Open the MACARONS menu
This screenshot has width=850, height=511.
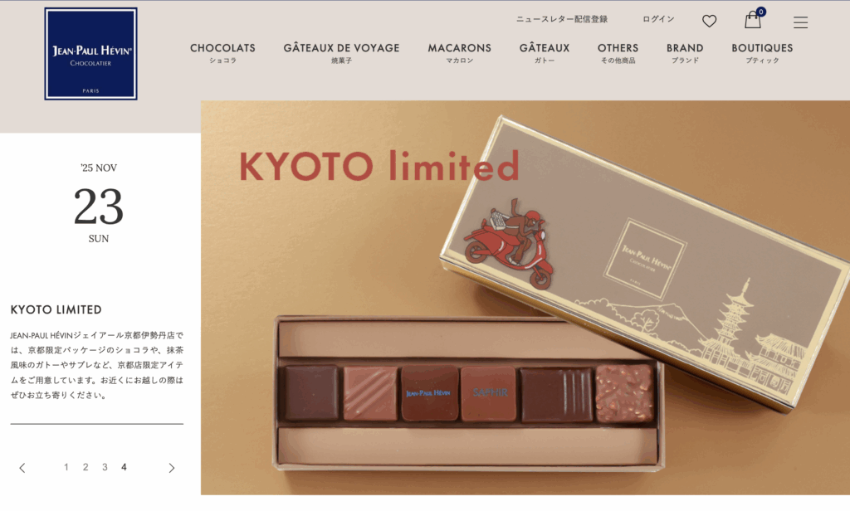click(460, 53)
